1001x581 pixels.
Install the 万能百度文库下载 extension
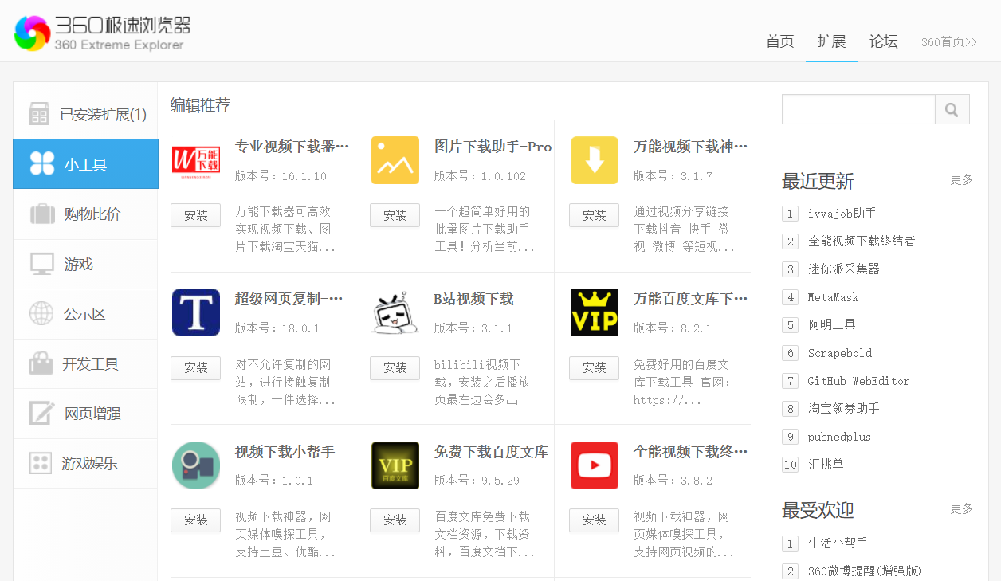click(x=595, y=367)
